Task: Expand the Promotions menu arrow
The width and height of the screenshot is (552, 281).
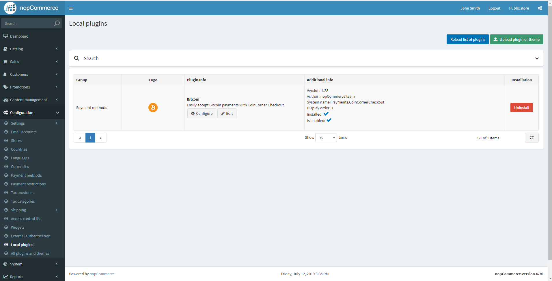Action: pyautogui.click(x=57, y=87)
